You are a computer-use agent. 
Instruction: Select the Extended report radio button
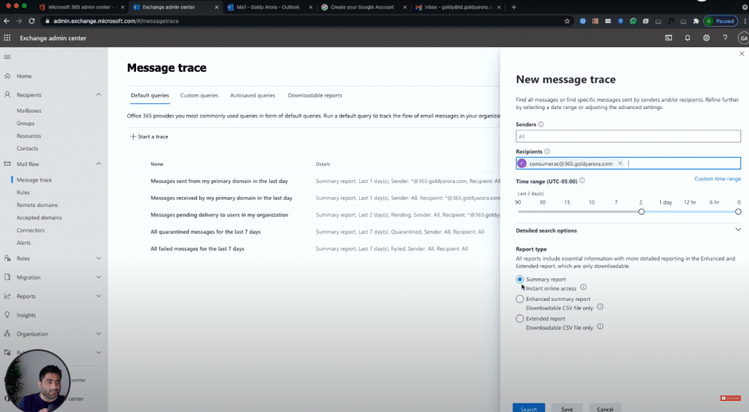[520, 318]
